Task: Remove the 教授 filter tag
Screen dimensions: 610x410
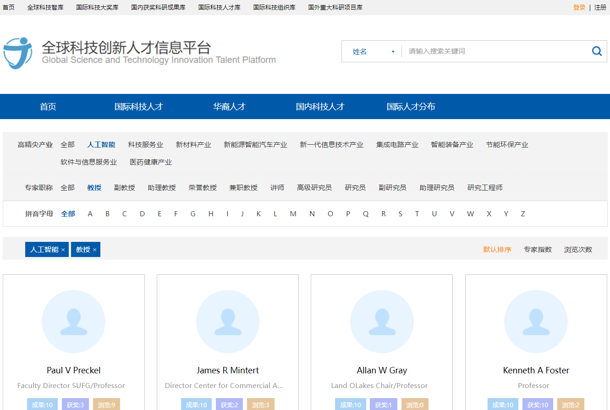Action: (94, 250)
